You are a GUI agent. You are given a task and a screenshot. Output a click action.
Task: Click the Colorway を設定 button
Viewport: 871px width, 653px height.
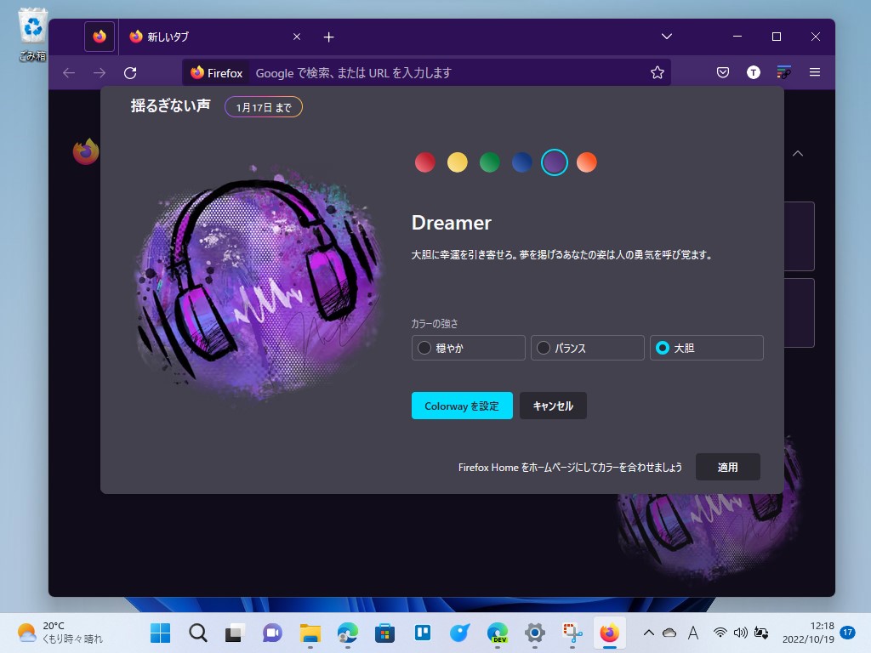pos(462,406)
